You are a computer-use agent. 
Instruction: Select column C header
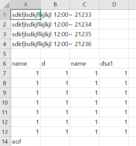(84, 5)
